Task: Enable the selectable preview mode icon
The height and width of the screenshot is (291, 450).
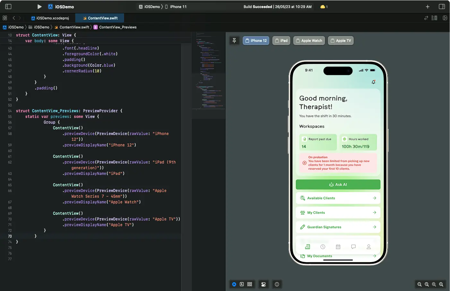Action: [x=242, y=284]
